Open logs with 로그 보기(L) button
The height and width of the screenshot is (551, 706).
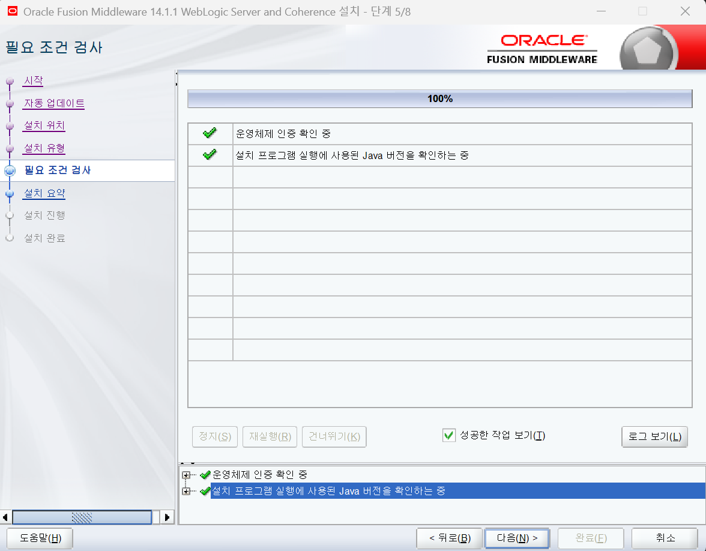click(654, 436)
